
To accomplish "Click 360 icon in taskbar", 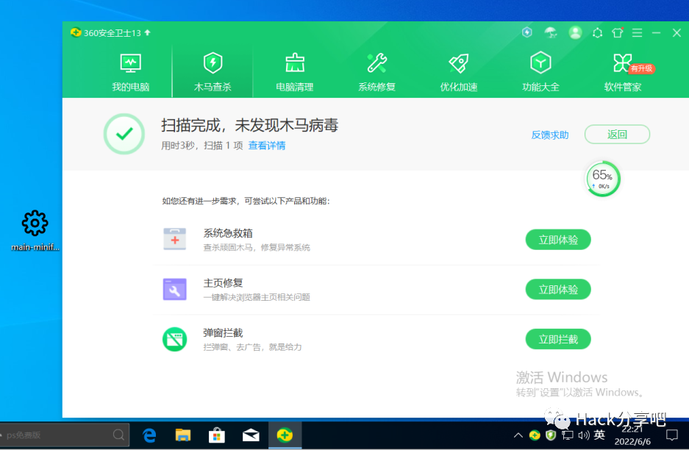I will [285, 435].
